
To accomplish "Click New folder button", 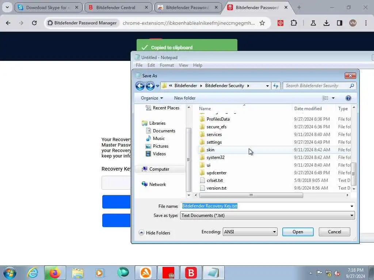I will 184,98.
